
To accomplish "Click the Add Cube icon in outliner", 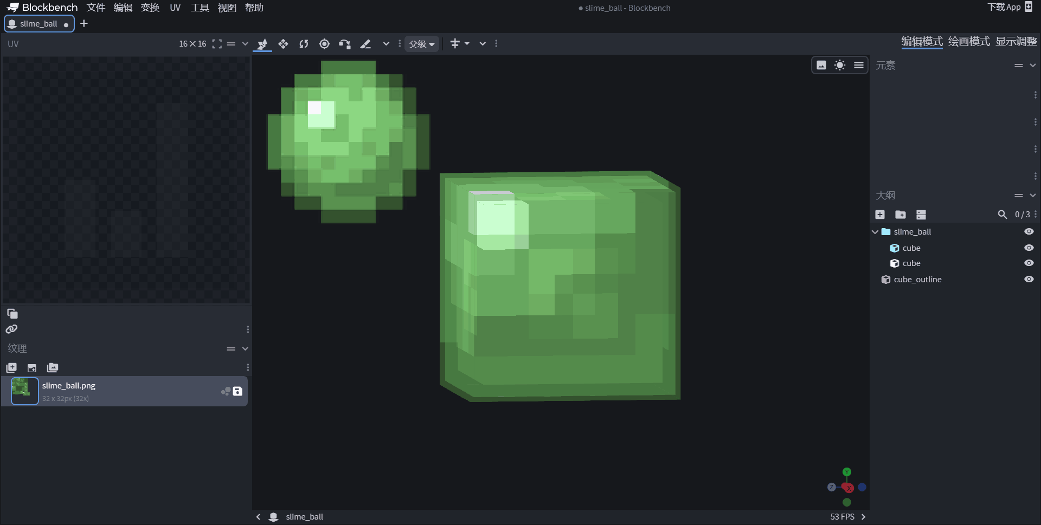I will coord(880,215).
